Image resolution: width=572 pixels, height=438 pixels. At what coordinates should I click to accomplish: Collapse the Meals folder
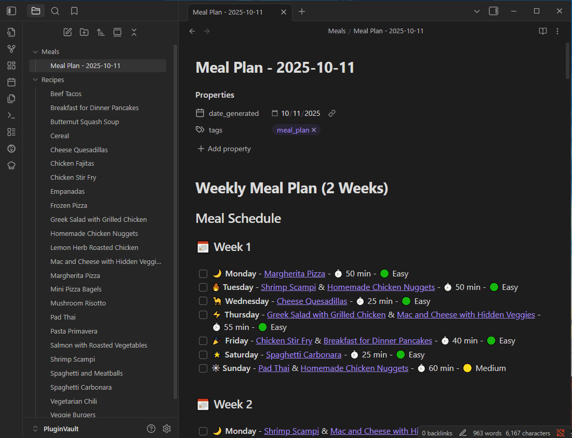click(35, 52)
